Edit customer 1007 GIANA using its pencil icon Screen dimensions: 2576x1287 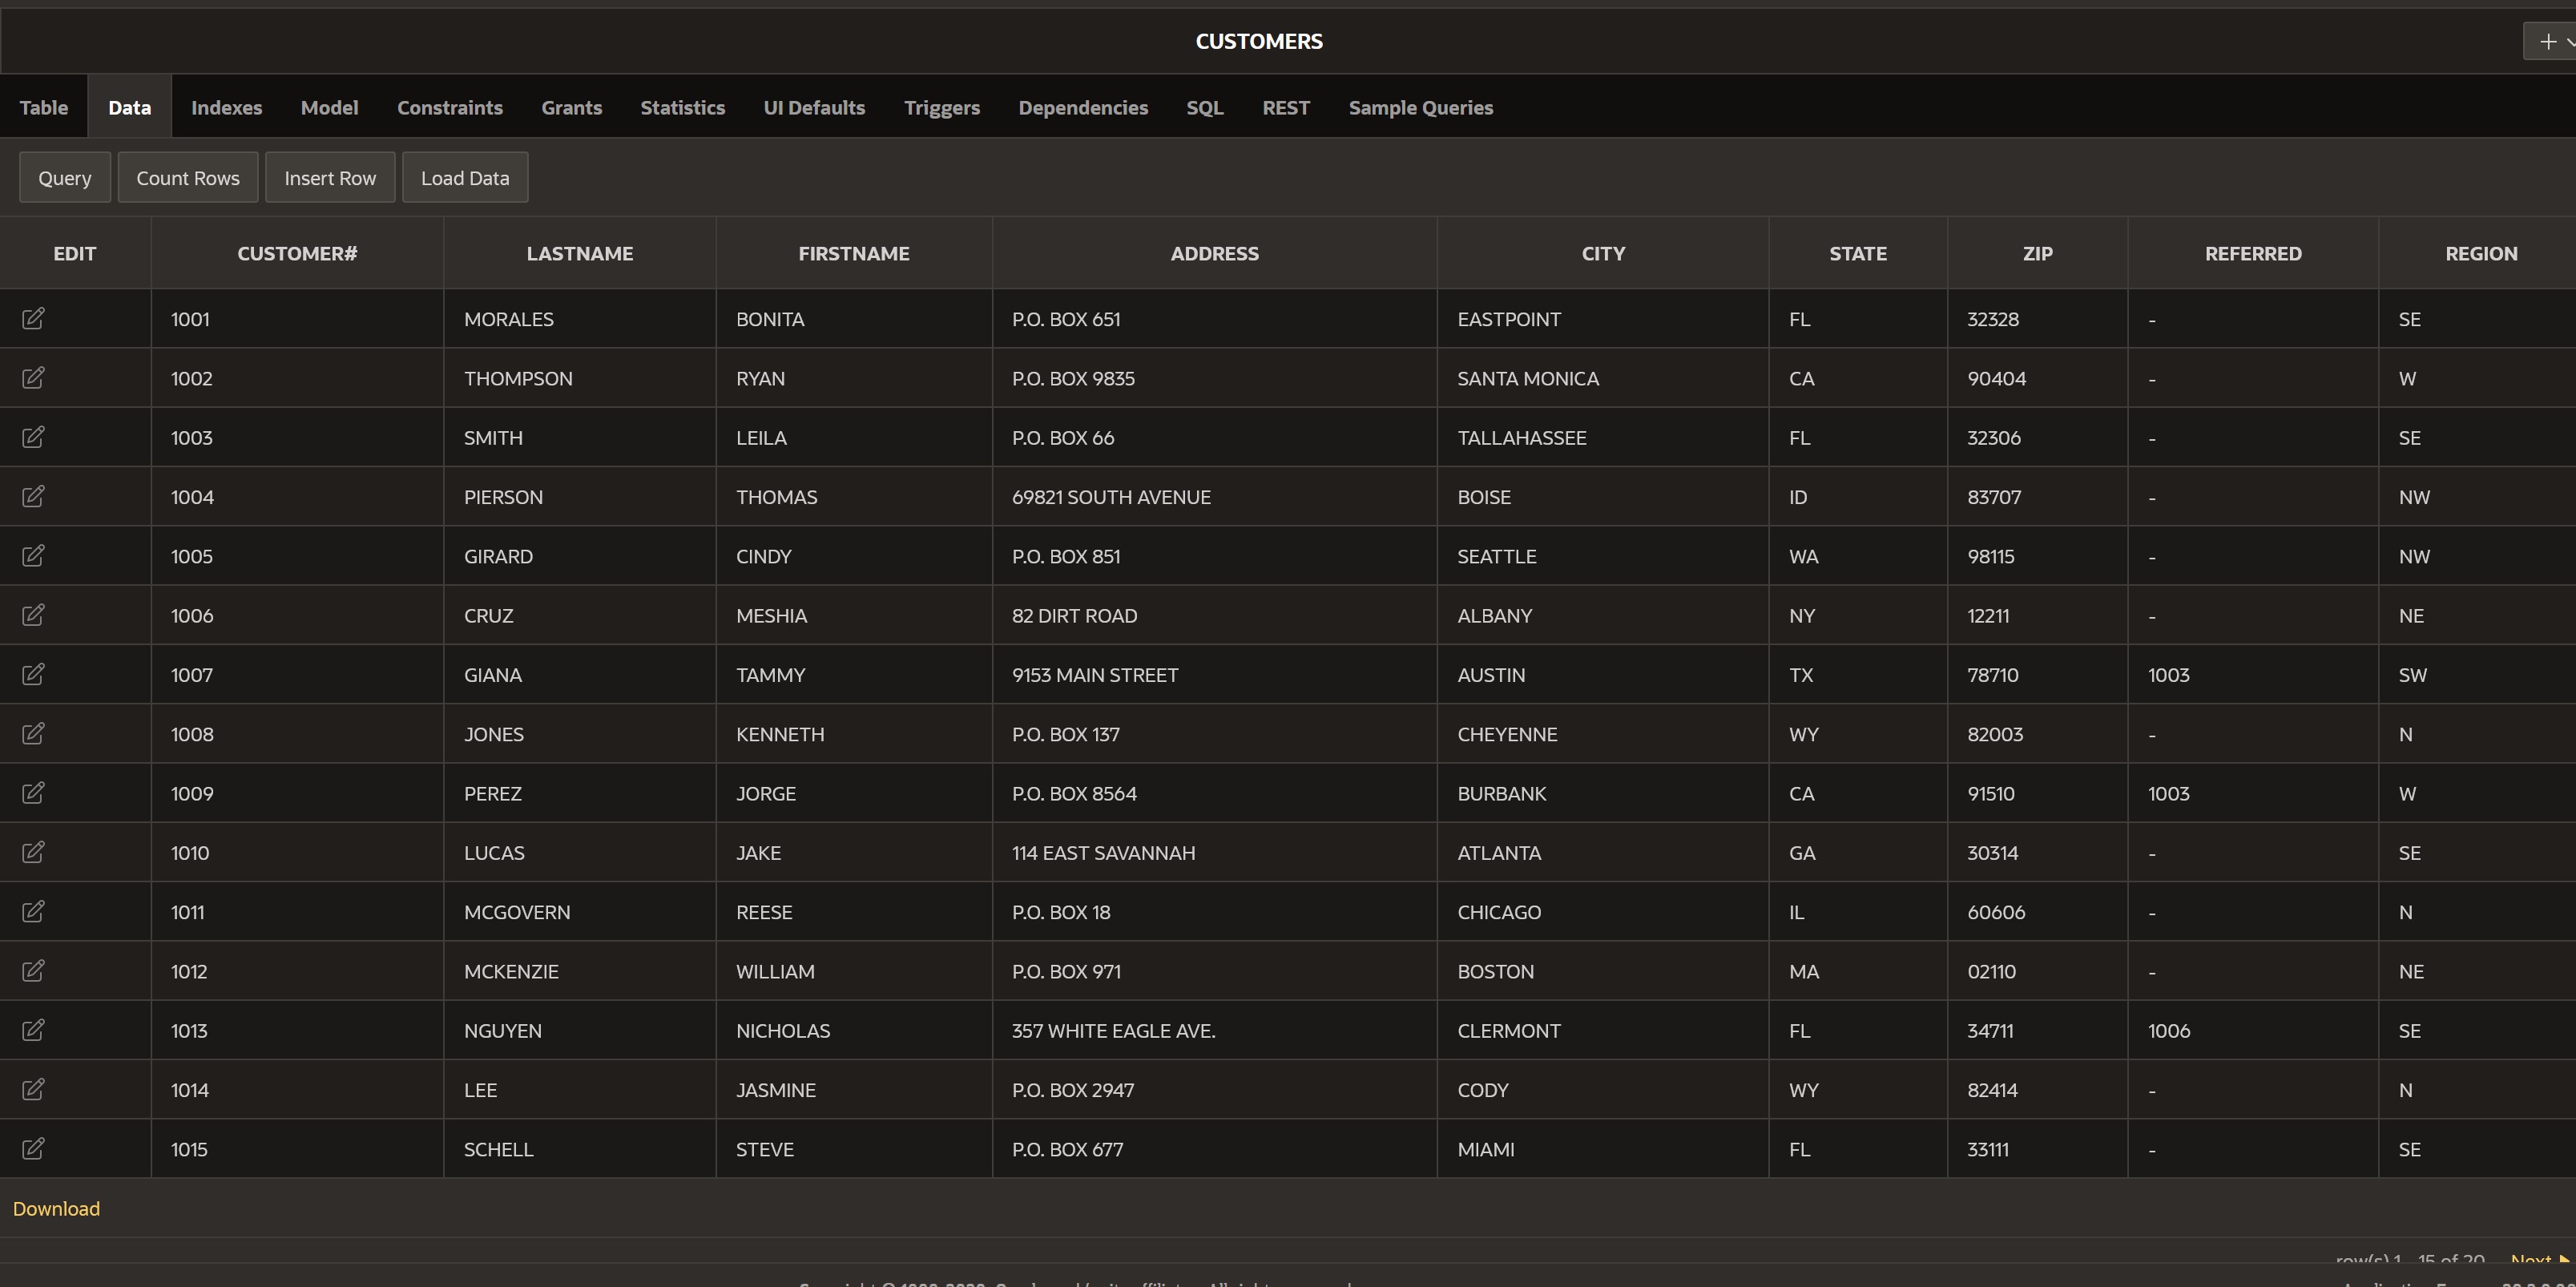(x=33, y=674)
